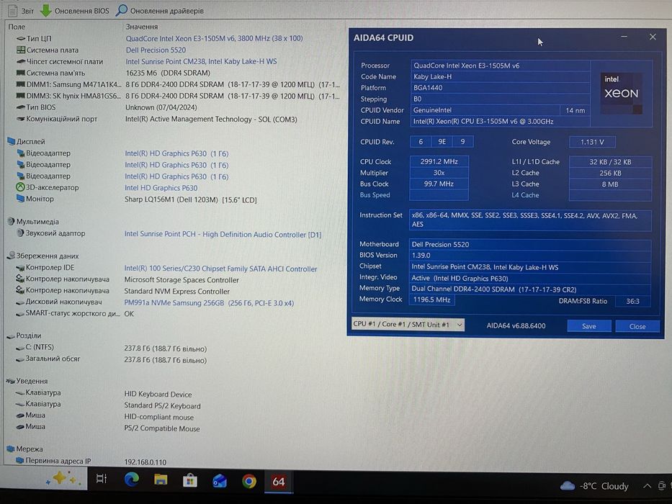Click the green BIOS update arrow icon
This screenshot has width=672, height=504.
click(45, 11)
